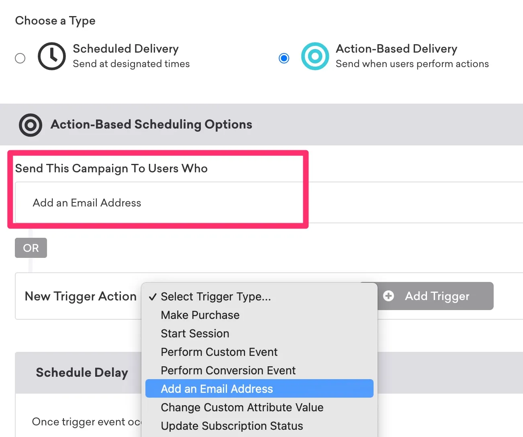Viewport: 523px width, 437px height.
Task: Choose Update Subscription Status trigger
Action: tap(259, 426)
